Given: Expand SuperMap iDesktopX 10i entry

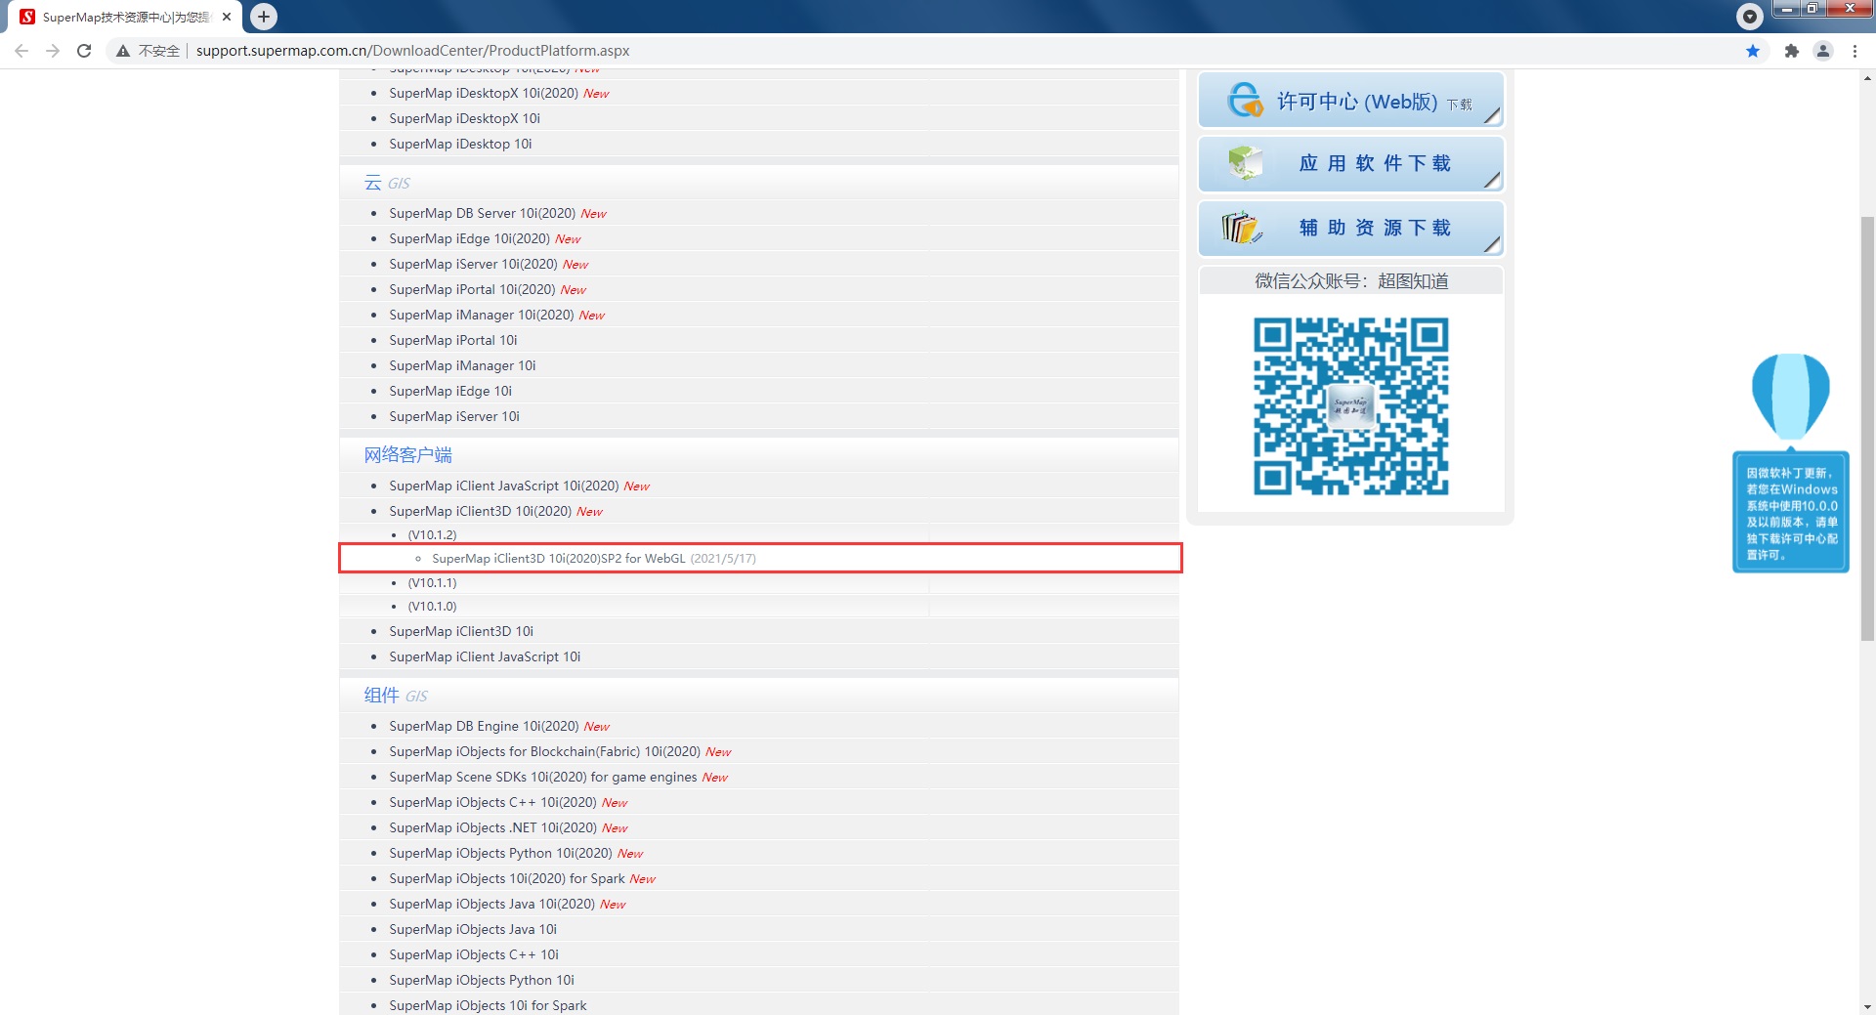Looking at the screenshot, I should coord(464,118).
